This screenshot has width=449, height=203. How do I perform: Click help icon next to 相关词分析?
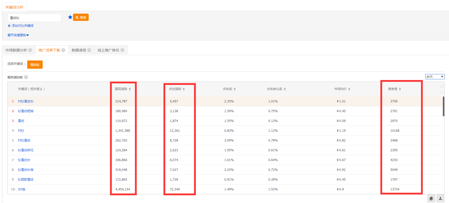pos(26,77)
